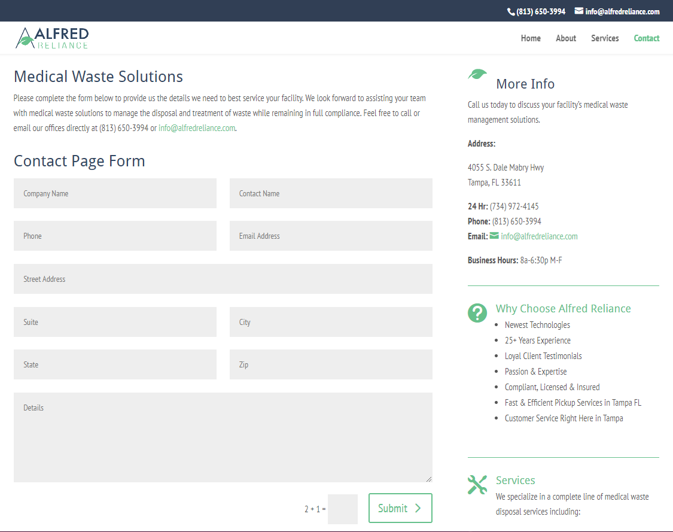
Task: Click Business Hours 8a-6:30p M-F
Action: click(514, 260)
